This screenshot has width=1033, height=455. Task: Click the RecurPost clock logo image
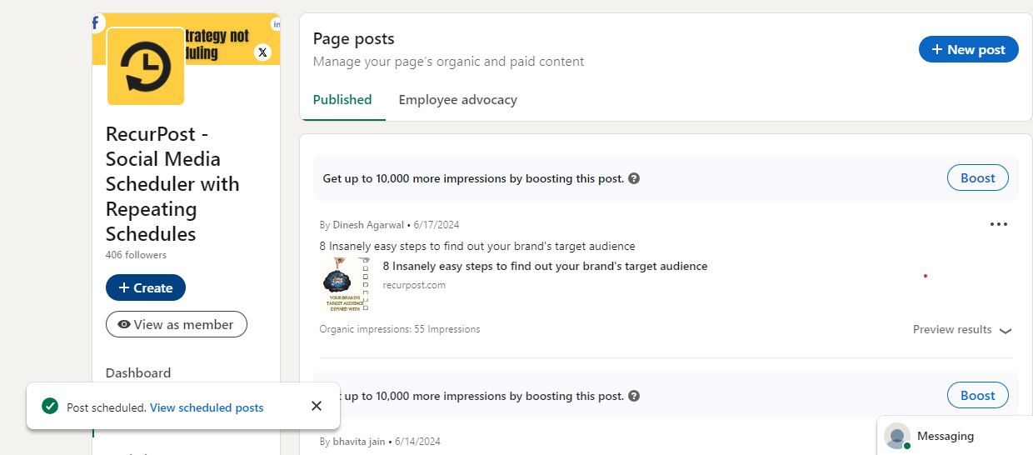point(146,67)
